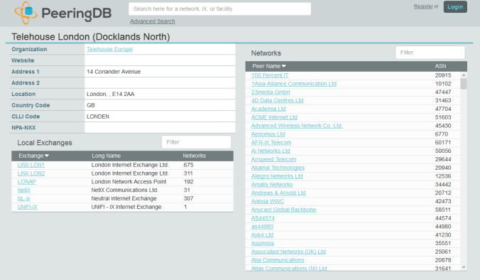
Task: Open Assimisis network link
Action: pos(263,243)
